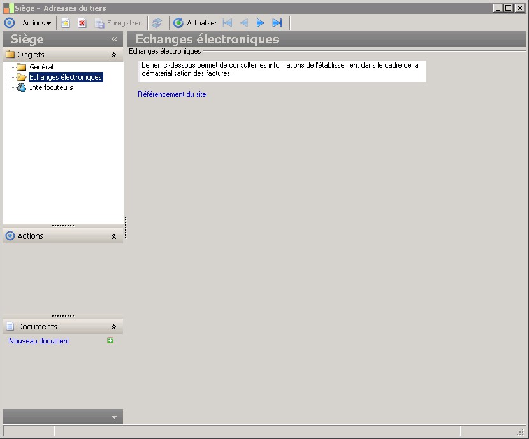Click the delete icon with red X
The height and width of the screenshot is (439, 529).
click(x=82, y=23)
